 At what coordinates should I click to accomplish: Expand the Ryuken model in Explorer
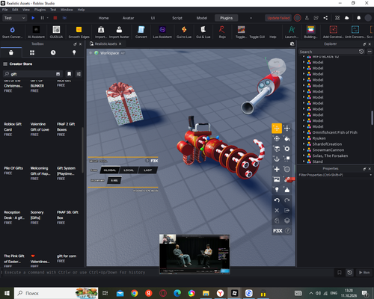304,138
